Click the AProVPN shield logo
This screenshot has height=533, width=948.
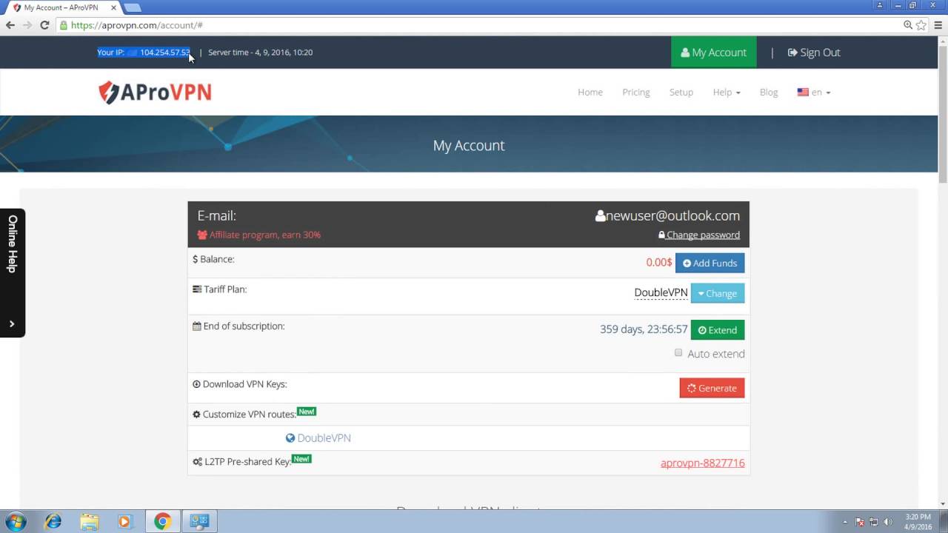(155, 93)
